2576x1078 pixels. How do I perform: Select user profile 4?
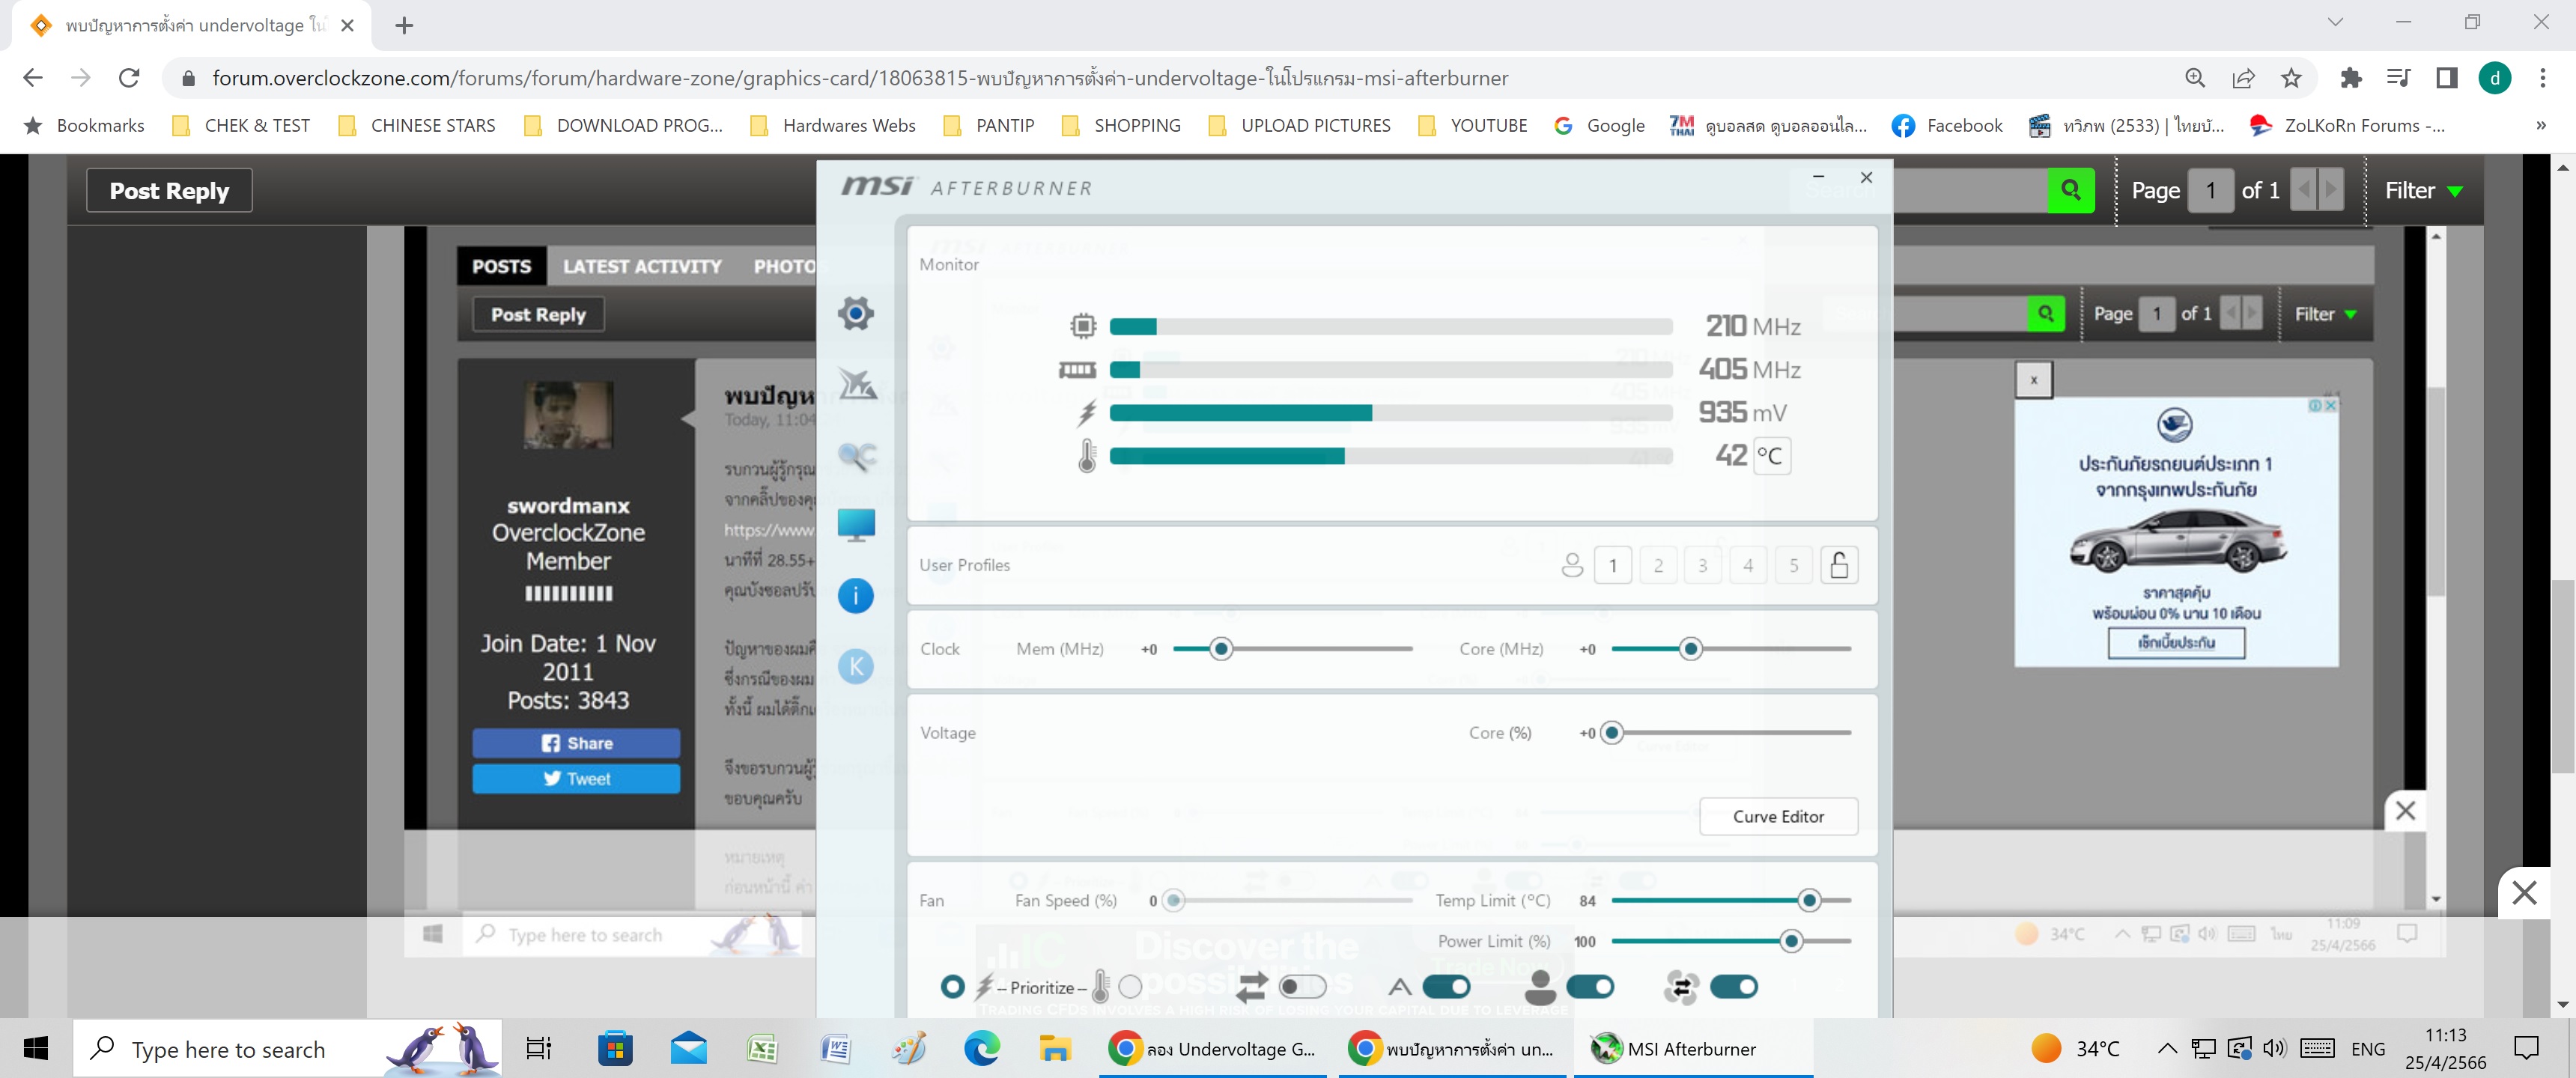[x=1748, y=566]
